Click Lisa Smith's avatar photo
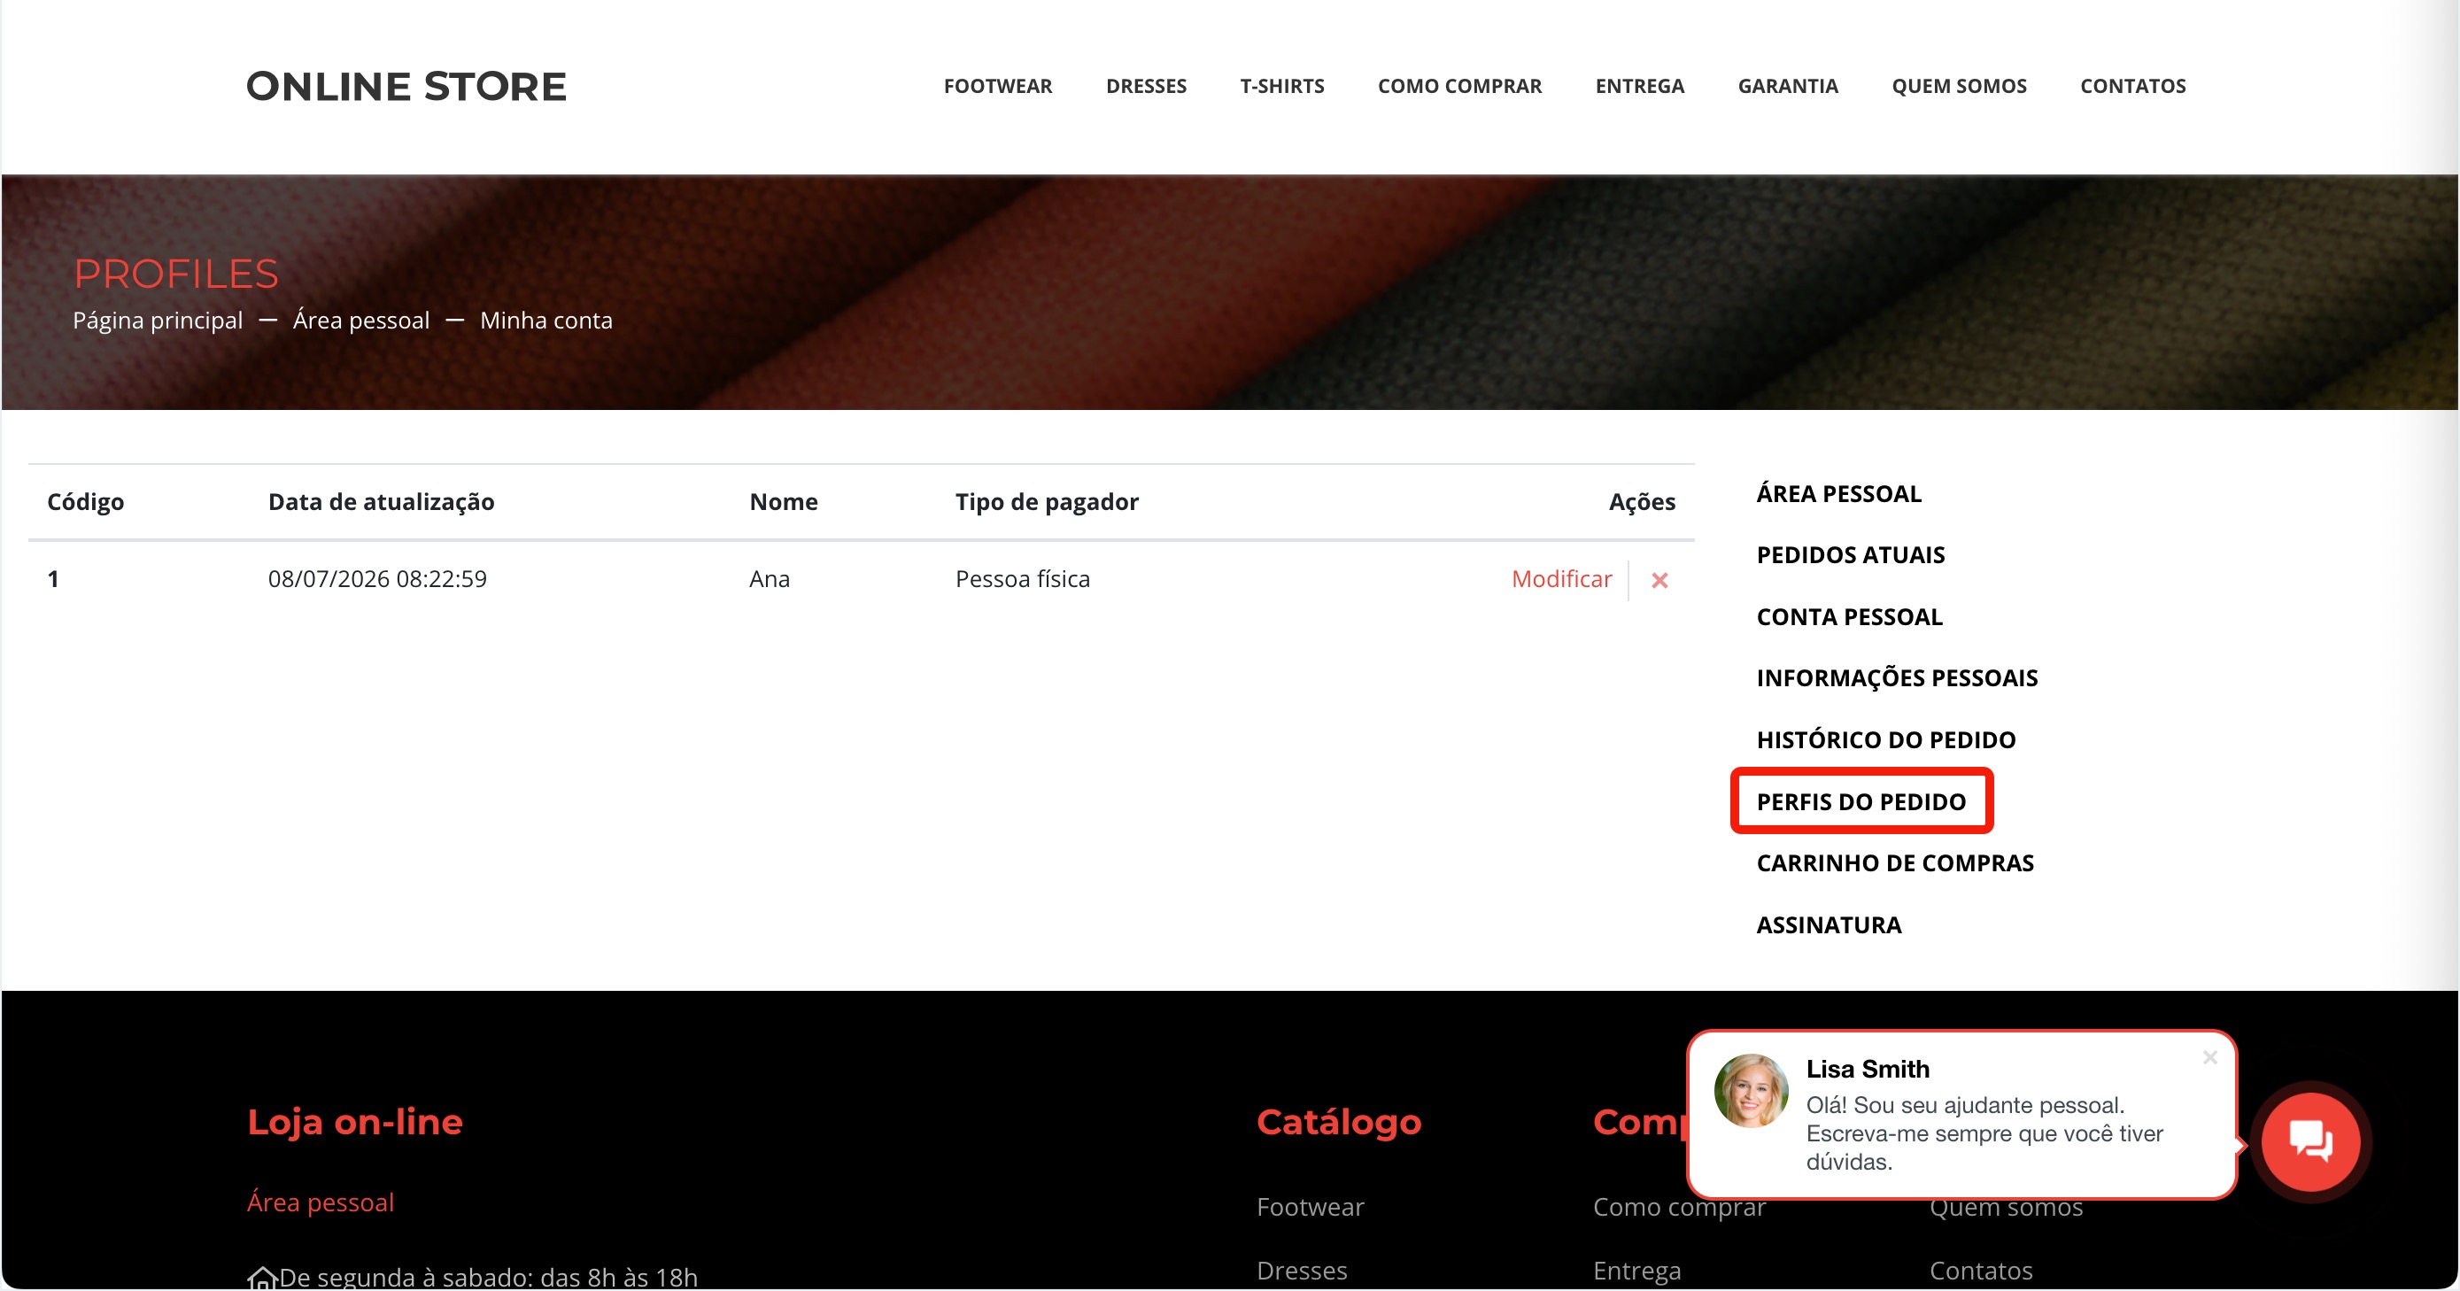The image size is (2460, 1291). click(1751, 1092)
